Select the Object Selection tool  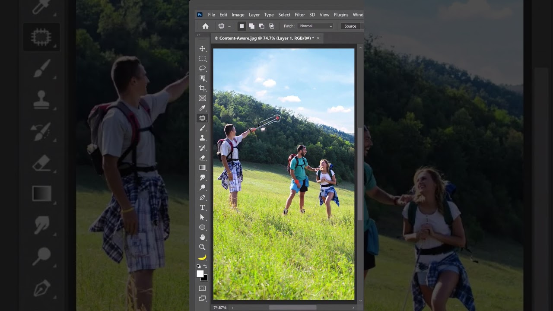click(202, 78)
